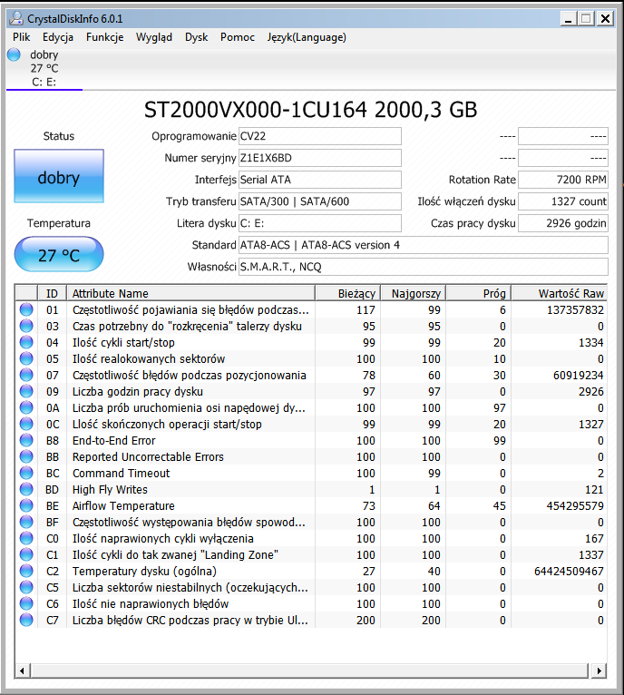Image resolution: width=624 pixels, height=695 pixels.
Task: Click the Próg column header
Action: [x=479, y=293]
